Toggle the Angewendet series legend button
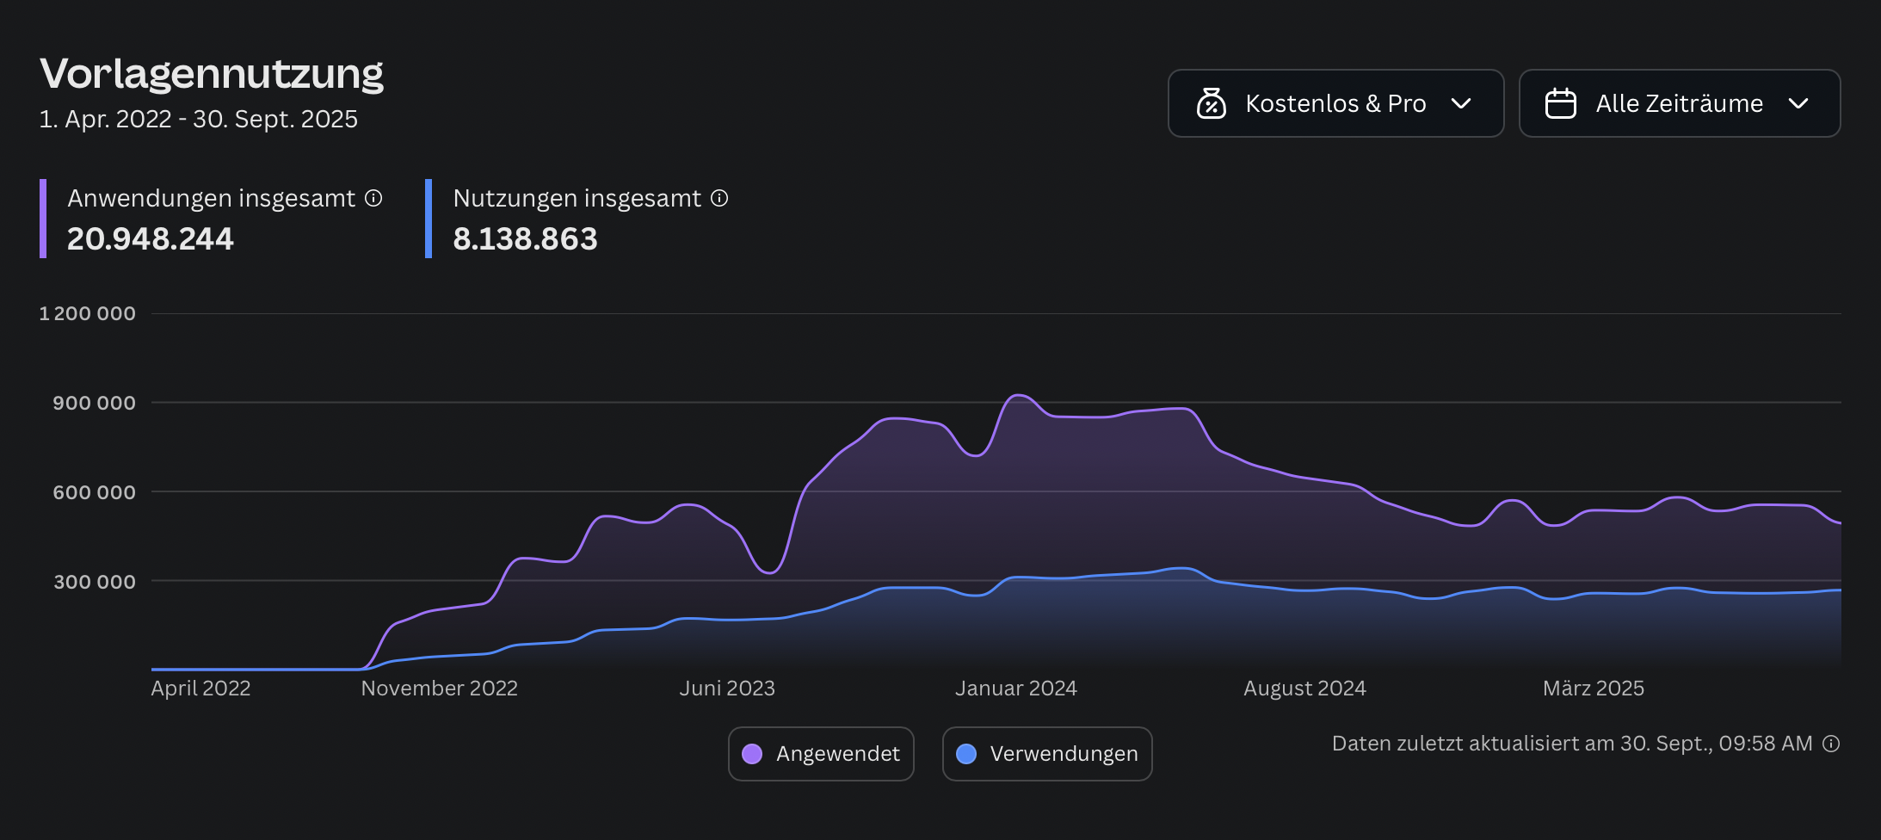Image resolution: width=1881 pixels, height=840 pixels. [x=821, y=754]
